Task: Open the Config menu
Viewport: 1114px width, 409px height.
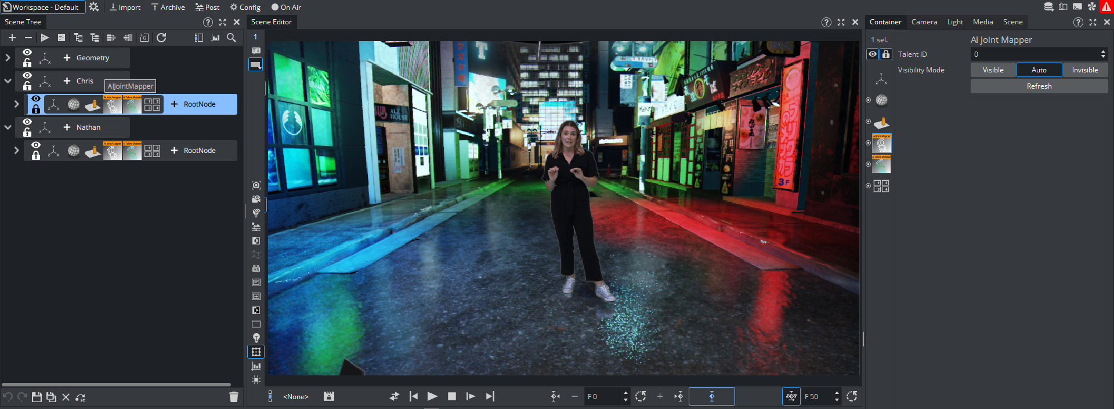Action: pos(245,8)
